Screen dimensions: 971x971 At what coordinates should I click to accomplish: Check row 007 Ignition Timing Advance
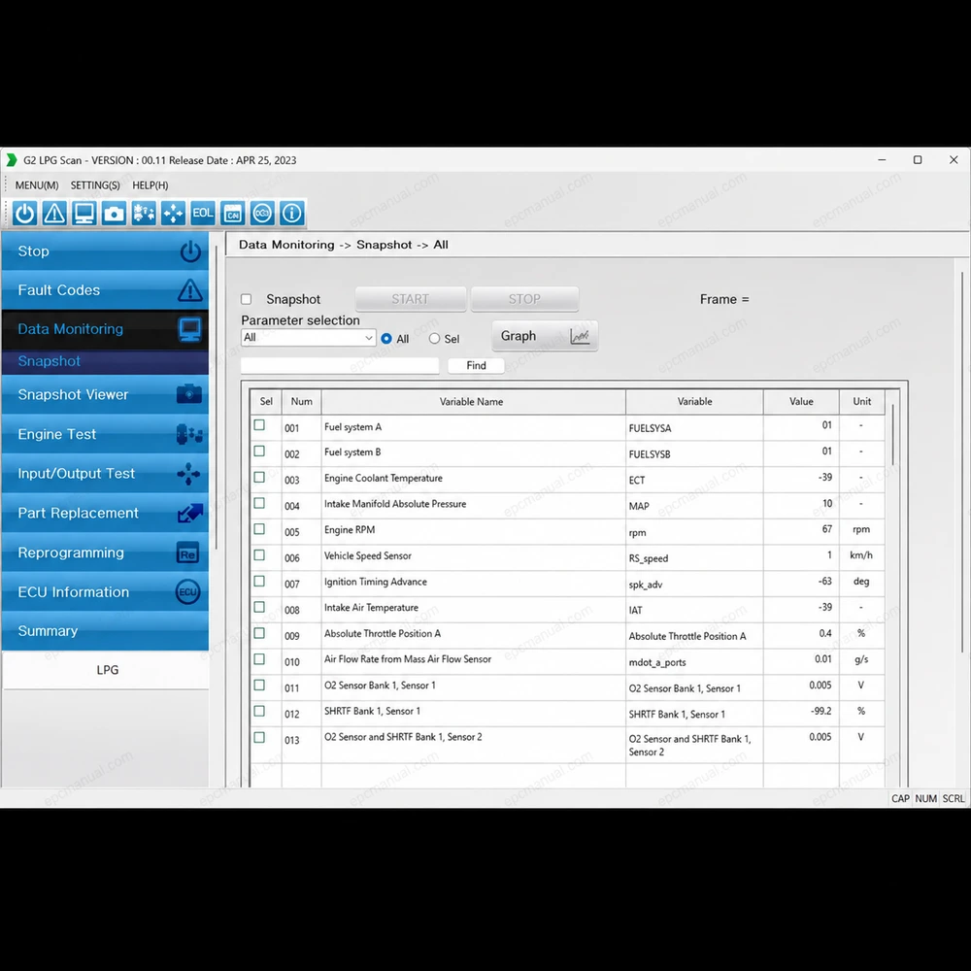[x=259, y=582]
